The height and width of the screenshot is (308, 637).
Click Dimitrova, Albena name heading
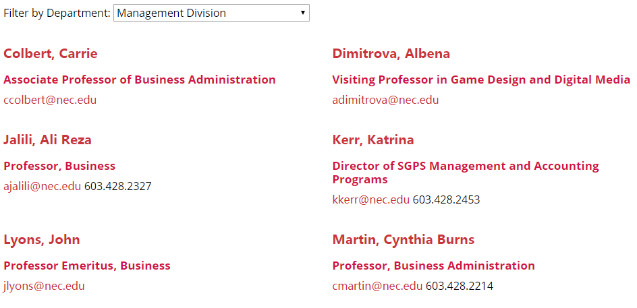pyautogui.click(x=391, y=54)
